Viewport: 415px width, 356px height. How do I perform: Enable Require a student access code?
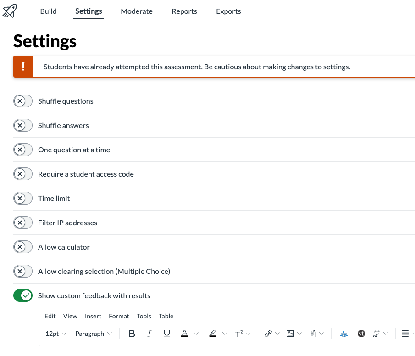pos(23,174)
